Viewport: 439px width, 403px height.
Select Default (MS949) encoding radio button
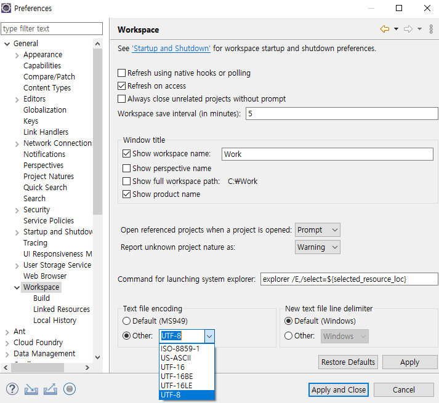click(127, 321)
